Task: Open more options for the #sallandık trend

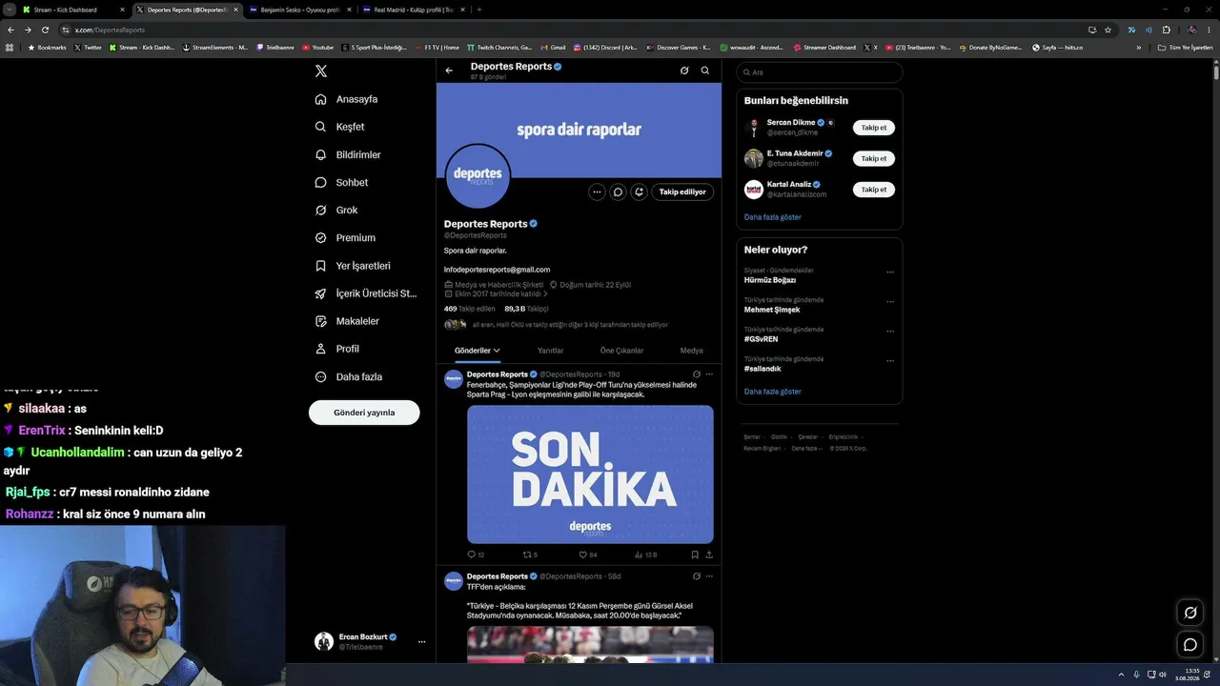Action: [x=890, y=361]
